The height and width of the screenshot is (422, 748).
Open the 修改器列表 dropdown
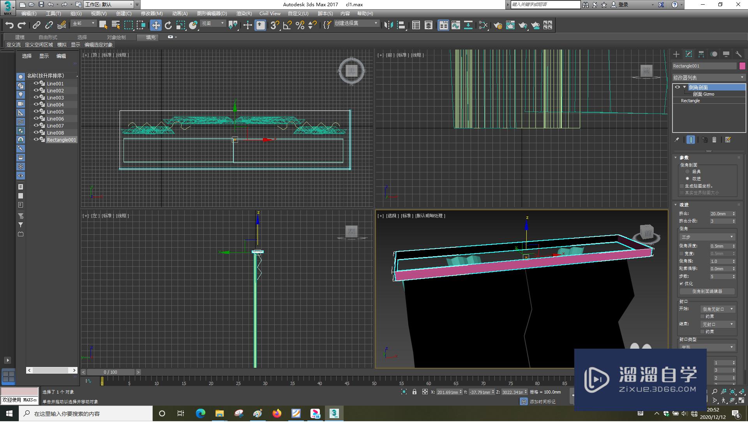point(709,78)
